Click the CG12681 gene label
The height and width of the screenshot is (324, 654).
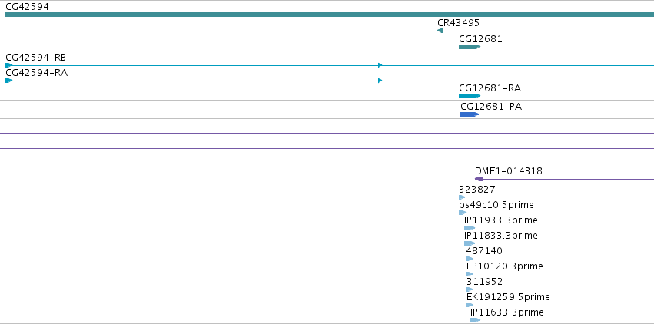[x=480, y=39]
